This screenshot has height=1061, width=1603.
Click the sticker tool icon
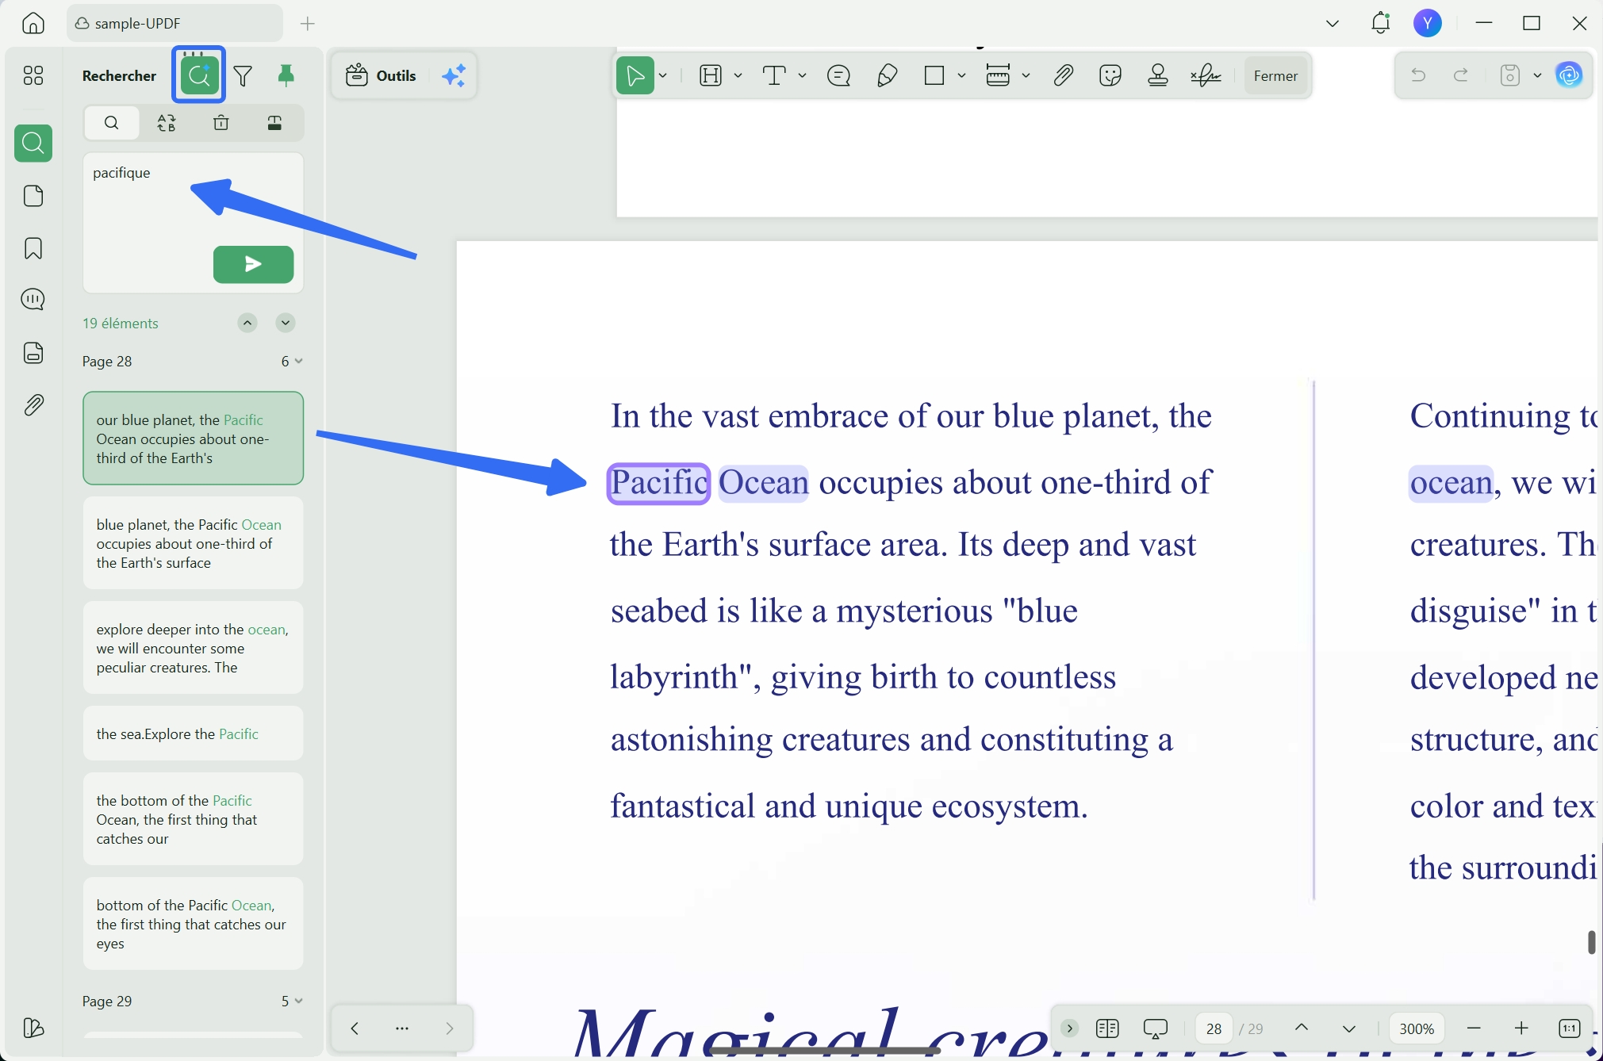click(x=1110, y=75)
